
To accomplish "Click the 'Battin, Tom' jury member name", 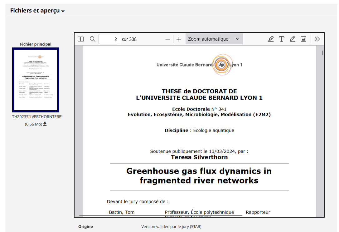I will pos(122,212).
